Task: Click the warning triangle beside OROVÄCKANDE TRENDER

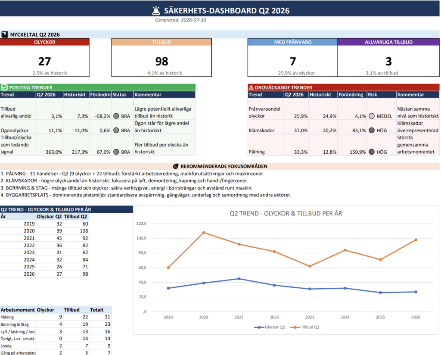Action: pyautogui.click(x=251, y=87)
